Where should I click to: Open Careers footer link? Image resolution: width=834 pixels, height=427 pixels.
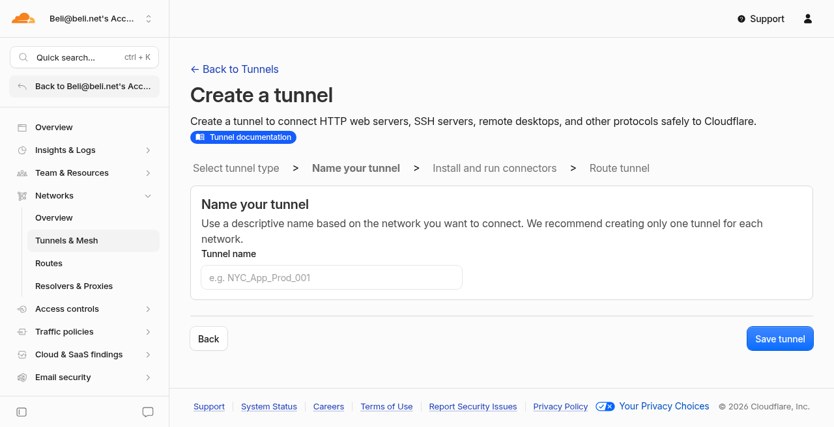click(x=328, y=406)
